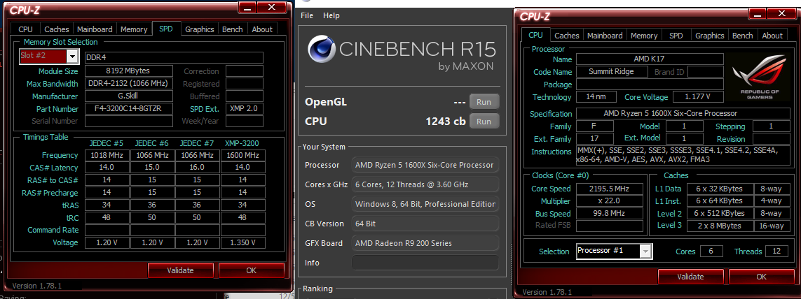
Task: Click Validate in the SPD window
Action: (x=180, y=270)
